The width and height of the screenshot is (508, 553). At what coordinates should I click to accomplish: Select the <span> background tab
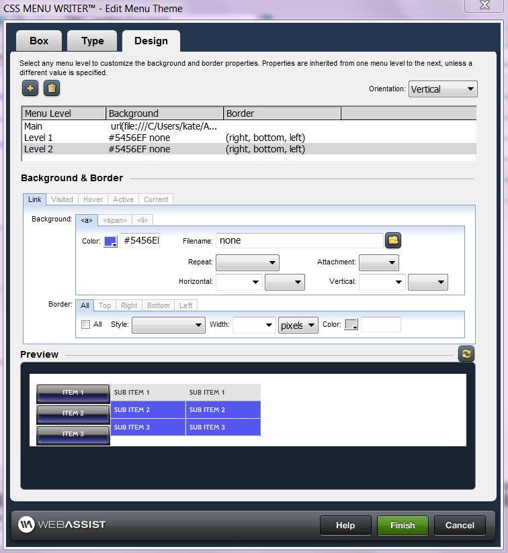115,220
